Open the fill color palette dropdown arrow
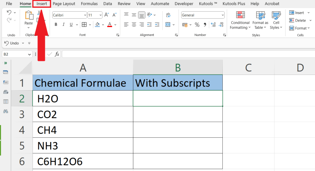 tap(103, 25)
